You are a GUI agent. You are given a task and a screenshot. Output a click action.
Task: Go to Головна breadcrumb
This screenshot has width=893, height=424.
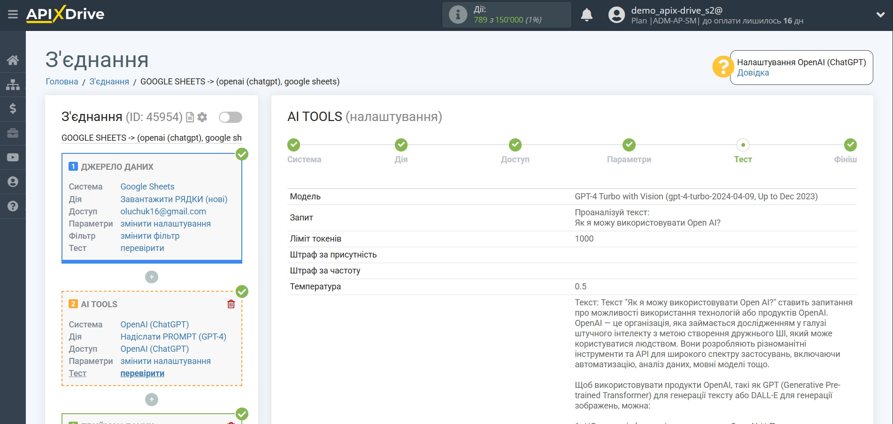point(62,82)
